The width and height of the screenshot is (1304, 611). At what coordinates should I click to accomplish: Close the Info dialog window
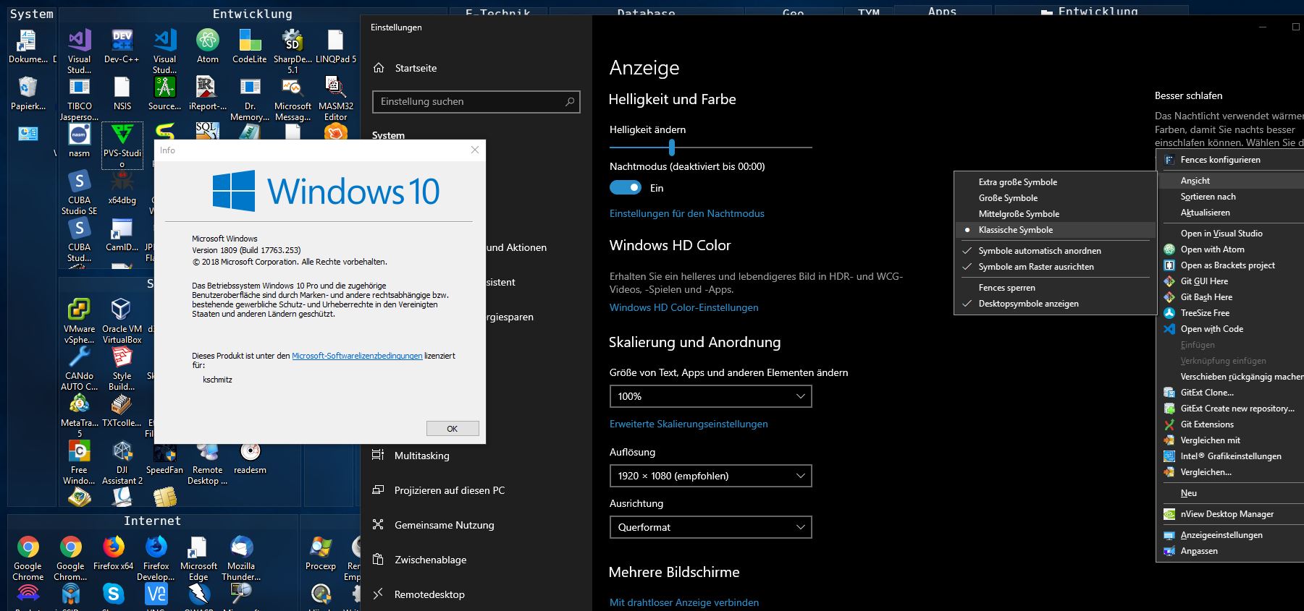pos(475,150)
